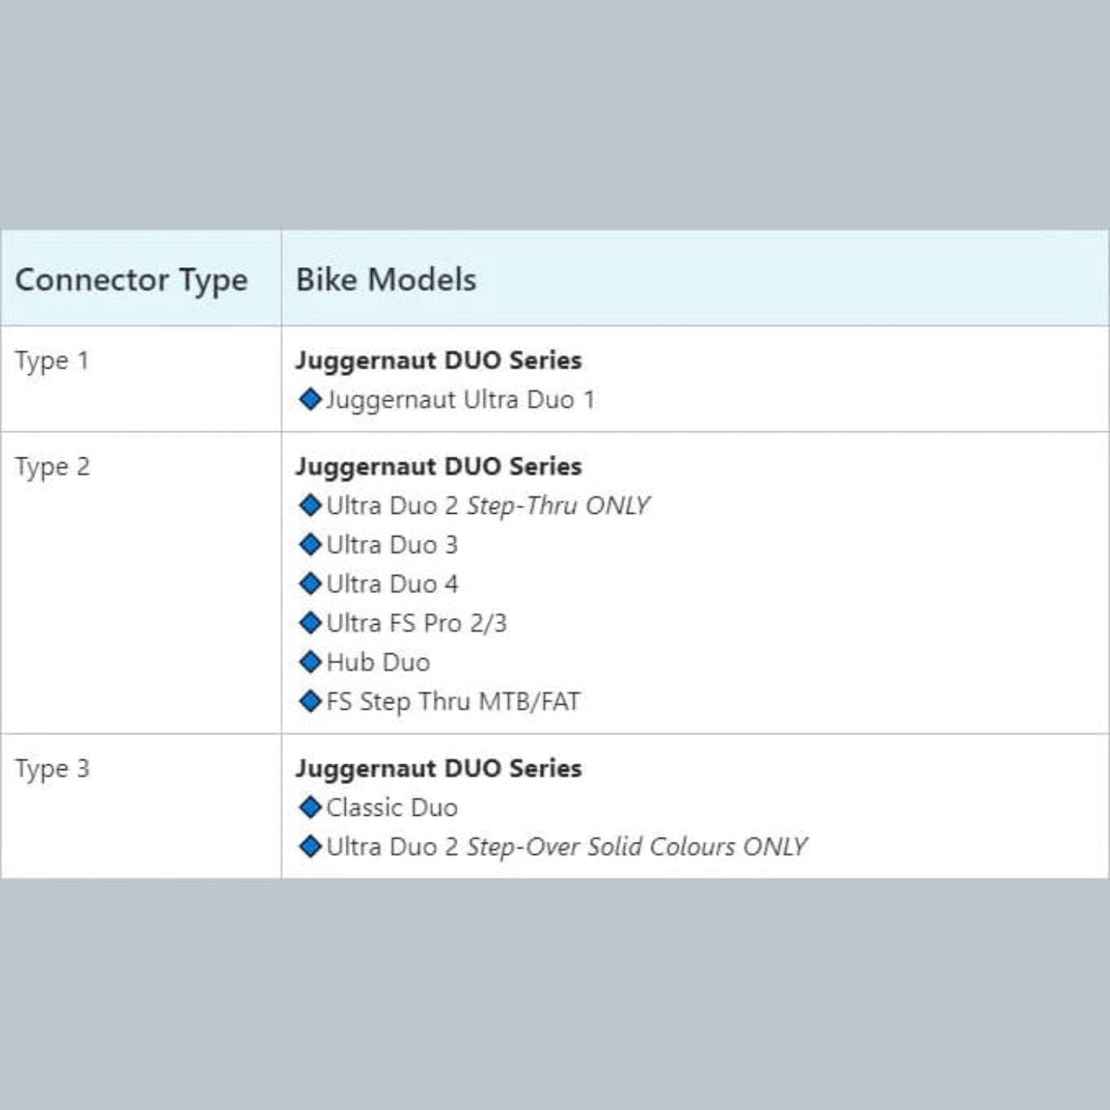Click diamond bullet beside Ultra Duo 2 Step-Over
Image resolution: width=1110 pixels, height=1110 pixels.
pos(310,847)
